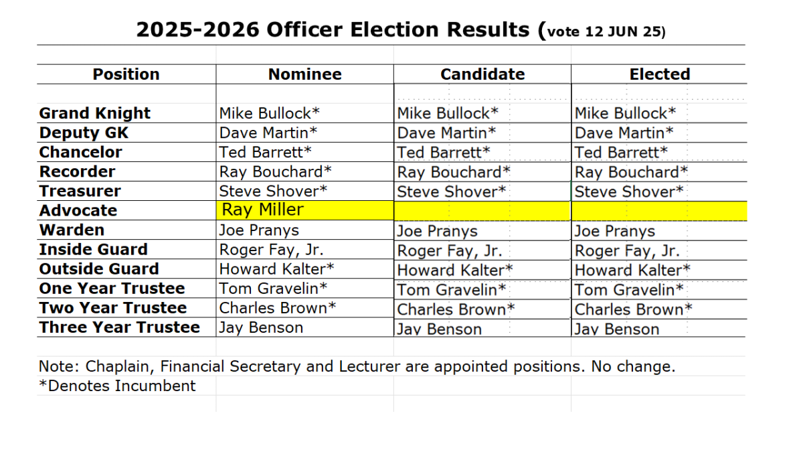Select "Jay Benson" in the Elected column
The image size is (803, 452).
pos(617,329)
